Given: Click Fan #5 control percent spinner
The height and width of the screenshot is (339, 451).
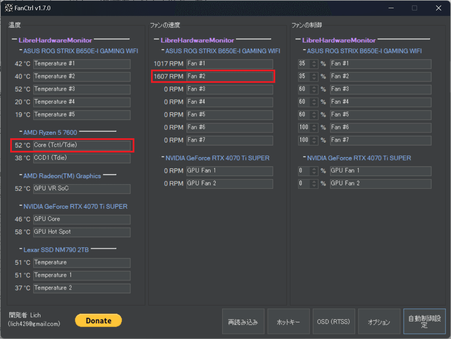Looking at the screenshot, I should pyautogui.click(x=308, y=115).
